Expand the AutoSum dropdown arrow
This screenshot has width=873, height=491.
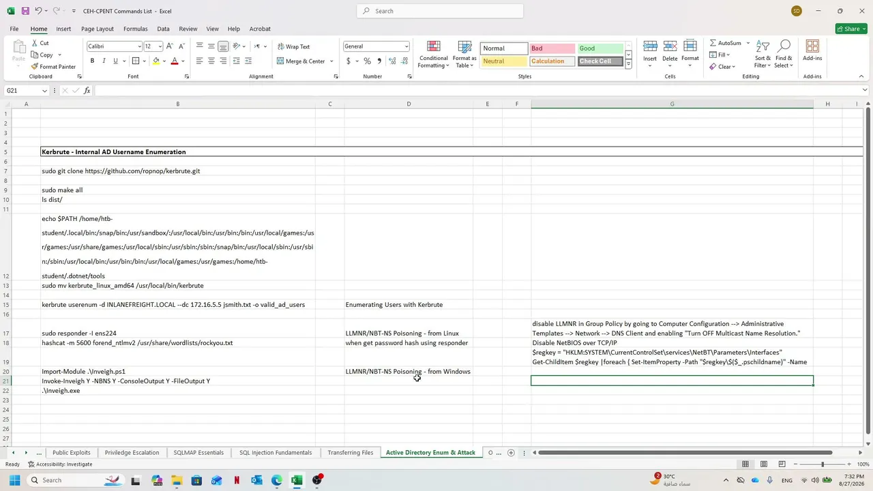click(748, 43)
